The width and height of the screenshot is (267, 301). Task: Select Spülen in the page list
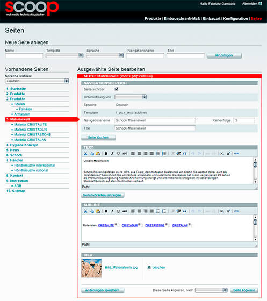coord(19,104)
